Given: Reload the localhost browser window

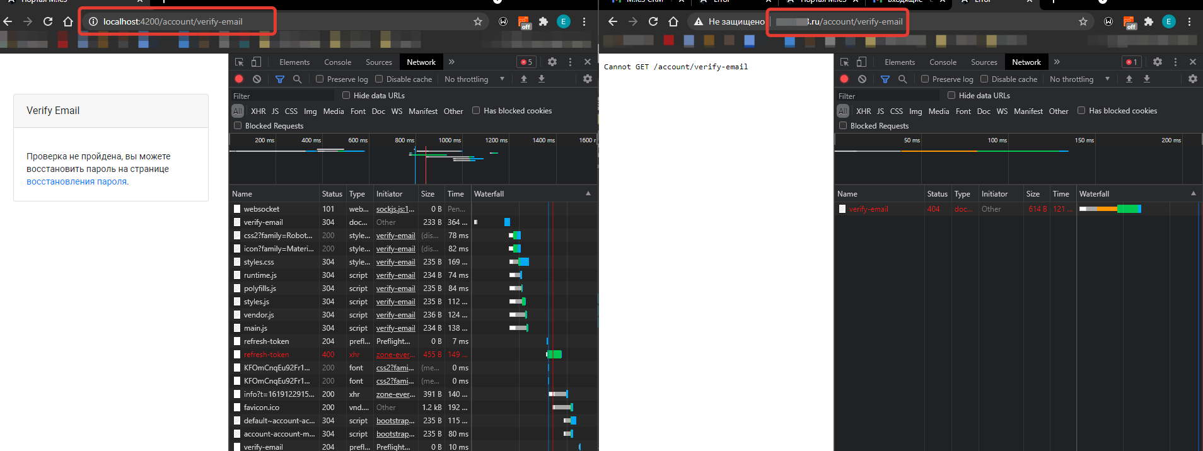Looking at the screenshot, I should click(x=48, y=21).
